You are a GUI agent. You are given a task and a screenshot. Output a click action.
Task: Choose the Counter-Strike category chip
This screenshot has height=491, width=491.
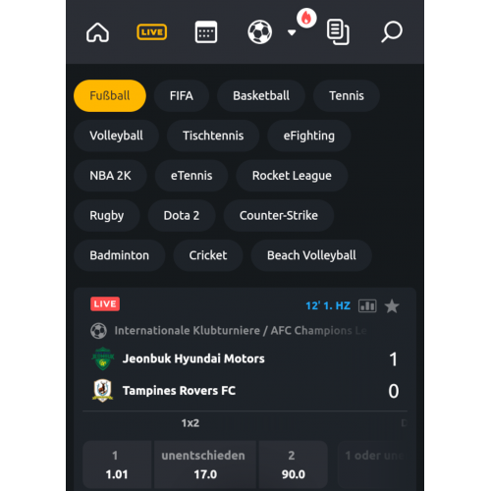tap(279, 215)
